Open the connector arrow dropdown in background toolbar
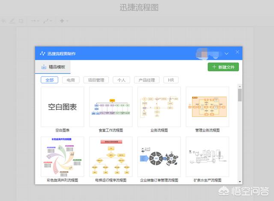The width and height of the screenshot is (274, 201). pyautogui.click(x=35, y=21)
